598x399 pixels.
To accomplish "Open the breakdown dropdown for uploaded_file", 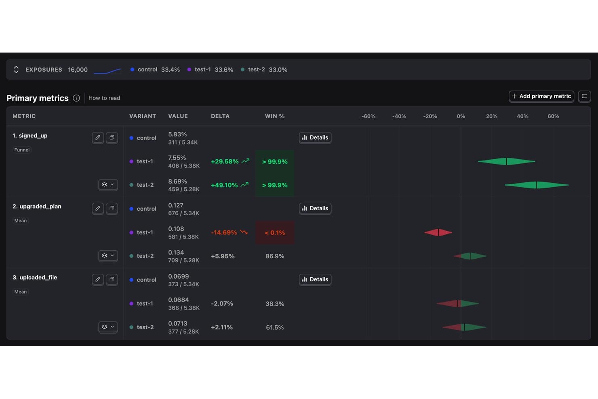I will pyautogui.click(x=108, y=327).
